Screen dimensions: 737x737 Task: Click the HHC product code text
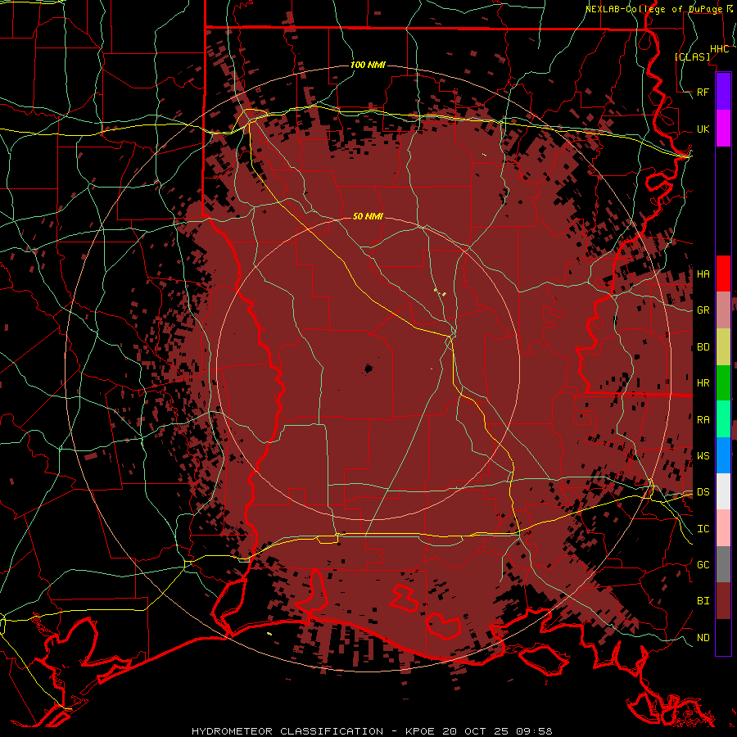point(719,49)
